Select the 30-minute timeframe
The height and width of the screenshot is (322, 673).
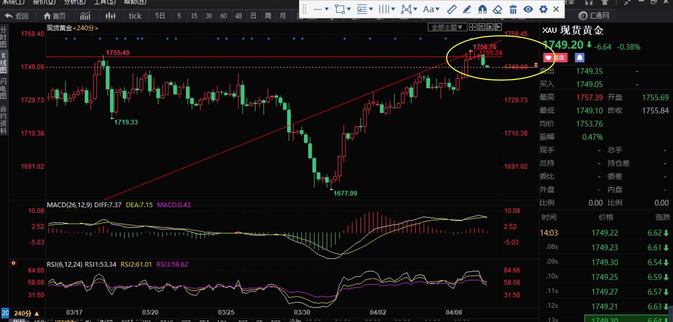pos(209,16)
